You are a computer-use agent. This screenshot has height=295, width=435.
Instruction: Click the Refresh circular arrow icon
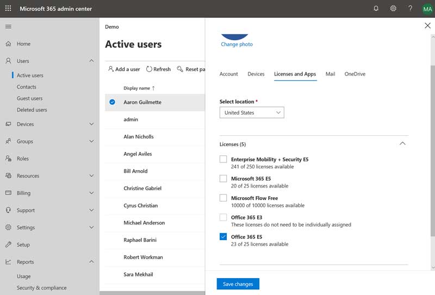click(x=149, y=69)
